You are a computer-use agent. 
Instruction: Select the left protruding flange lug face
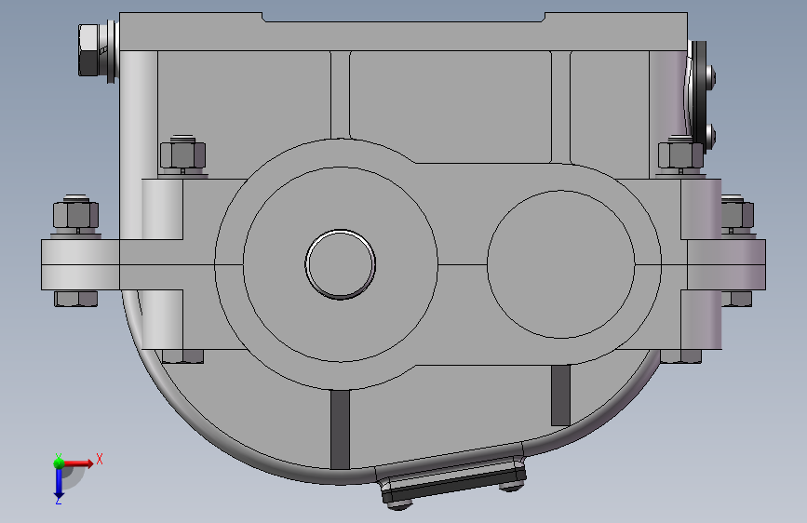tap(80, 264)
